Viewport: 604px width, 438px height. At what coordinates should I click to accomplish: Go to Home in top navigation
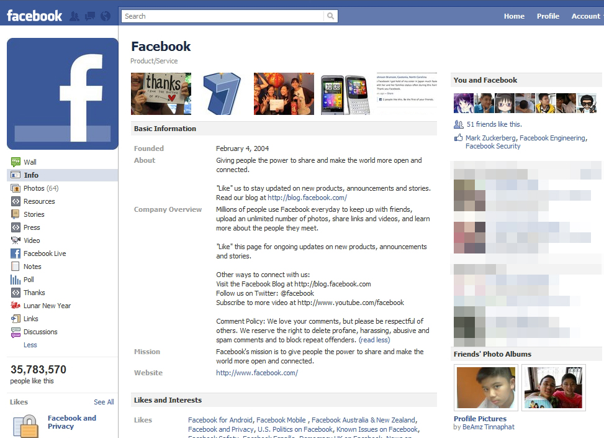(x=514, y=16)
